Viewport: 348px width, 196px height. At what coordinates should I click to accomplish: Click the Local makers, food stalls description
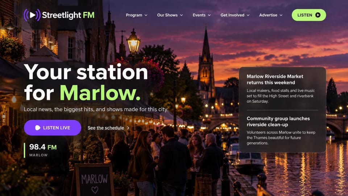coord(281,96)
